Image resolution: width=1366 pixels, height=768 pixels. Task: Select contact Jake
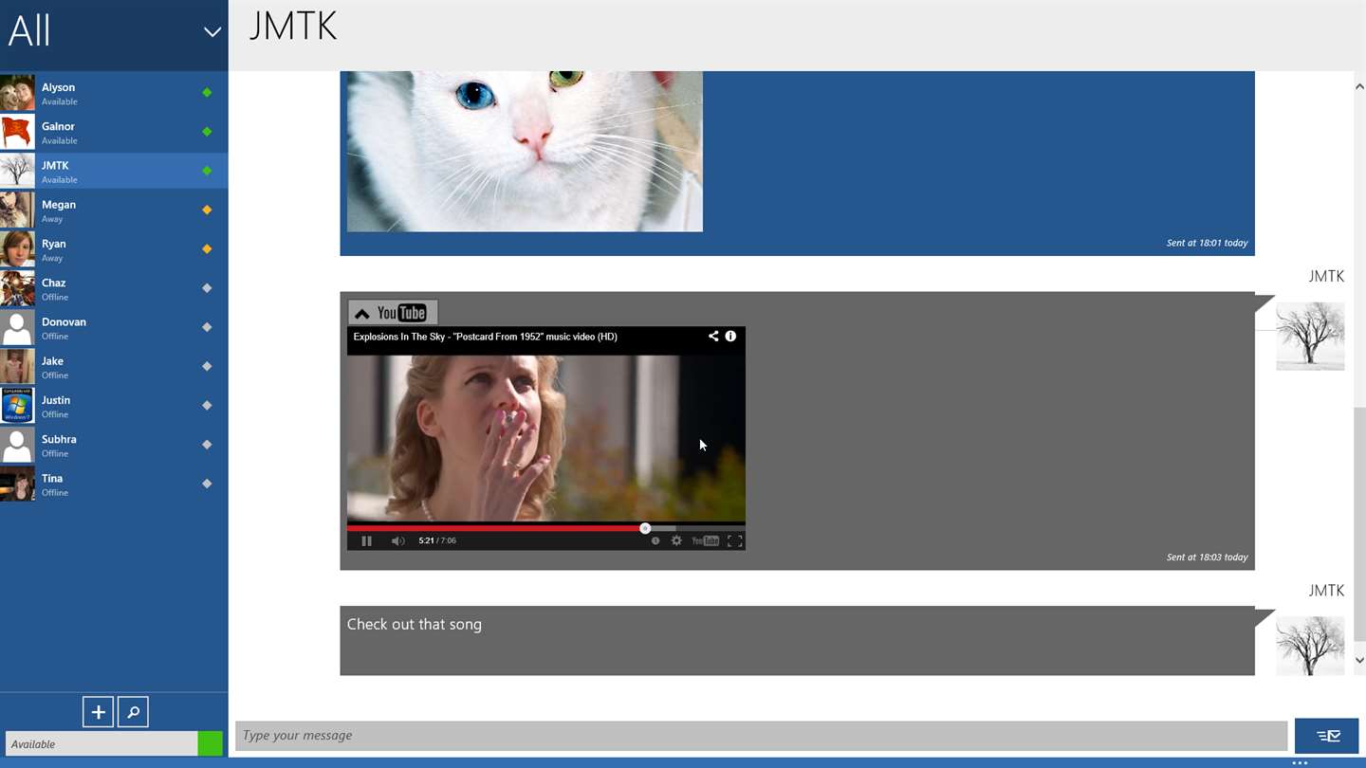[114, 367]
